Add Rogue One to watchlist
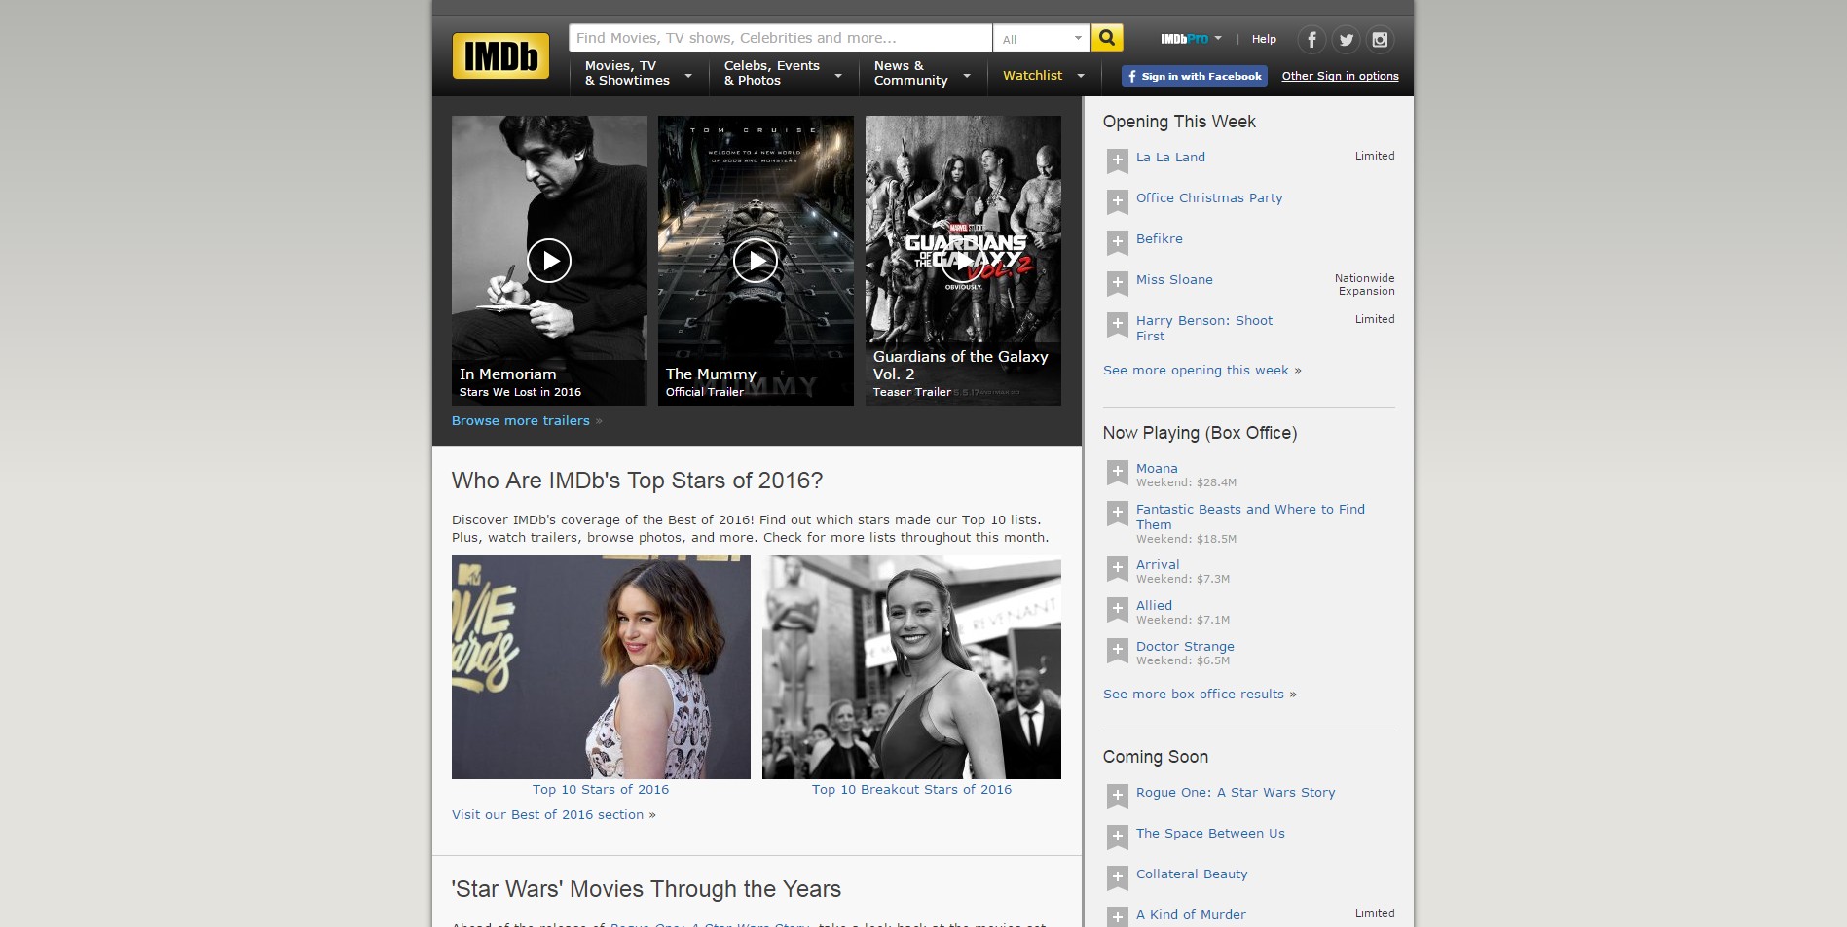 (x=1118, y=796)
